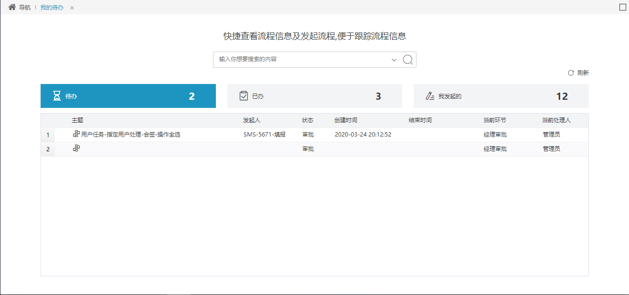Click 管理员 handler in row 1
This screenshot has height=295, width=629.
[552, 135]
